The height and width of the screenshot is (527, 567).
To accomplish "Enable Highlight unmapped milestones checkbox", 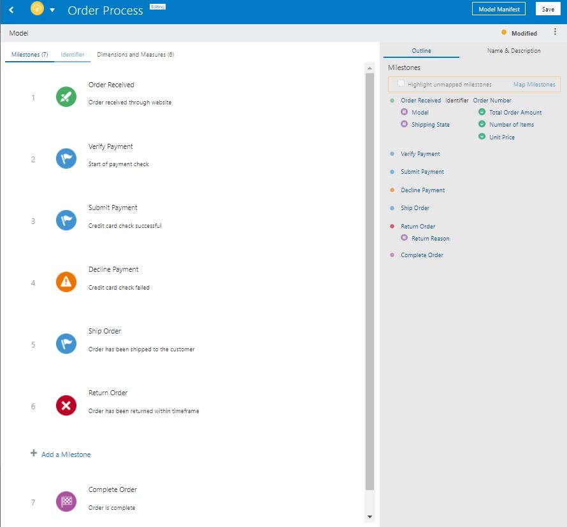I will tap(401, 83).
